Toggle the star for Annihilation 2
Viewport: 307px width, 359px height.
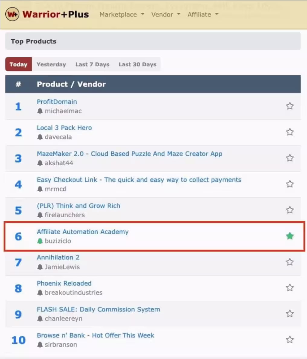tap(290, 262)
